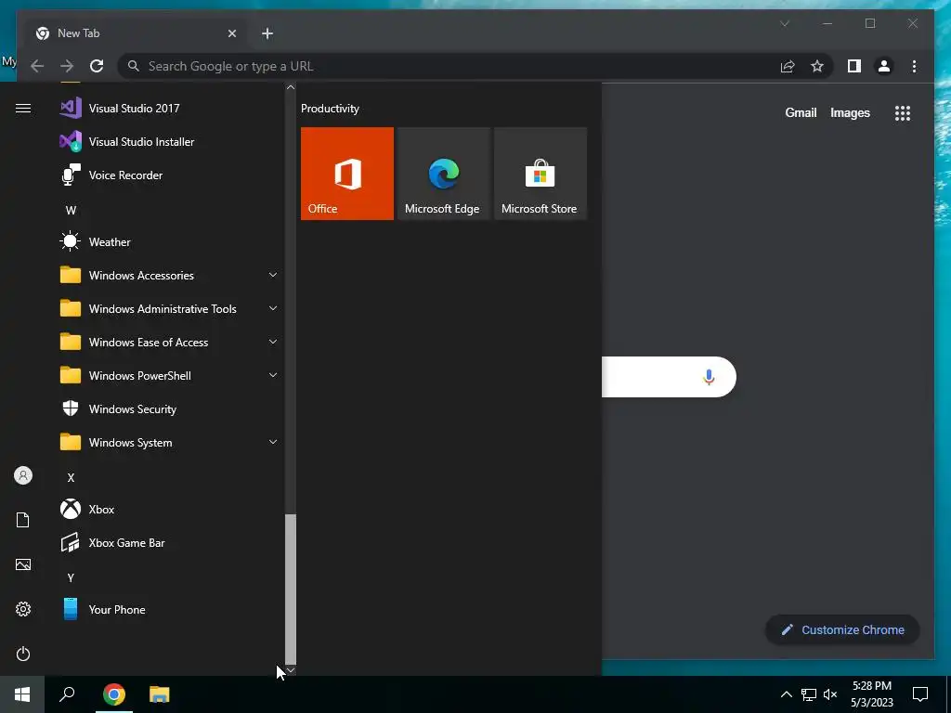Click the Windows Start button

22,694
